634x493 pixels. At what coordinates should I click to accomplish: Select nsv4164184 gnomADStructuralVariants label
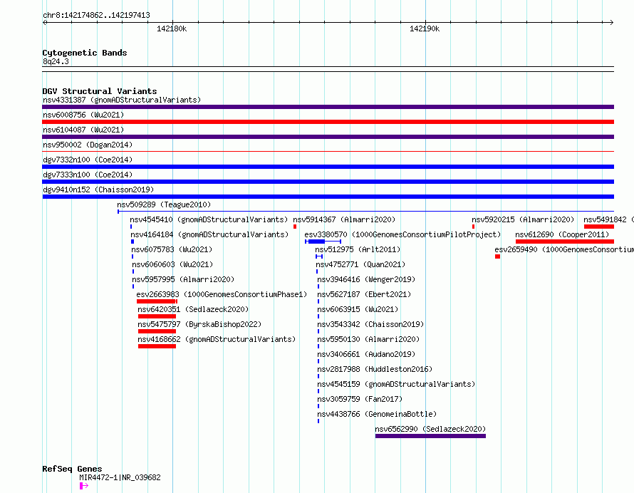tap(209, 234)
